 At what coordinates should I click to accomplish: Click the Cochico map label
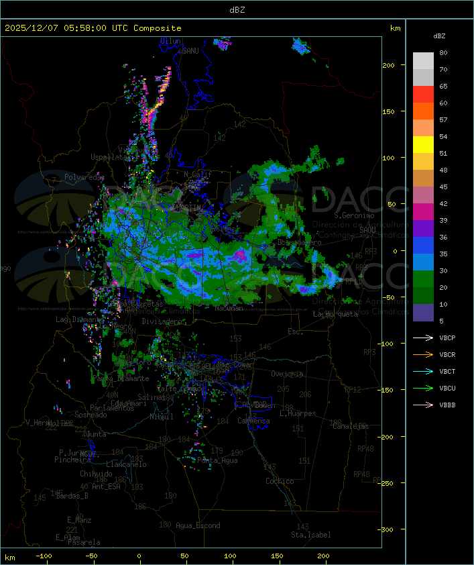tap(280, 481)
